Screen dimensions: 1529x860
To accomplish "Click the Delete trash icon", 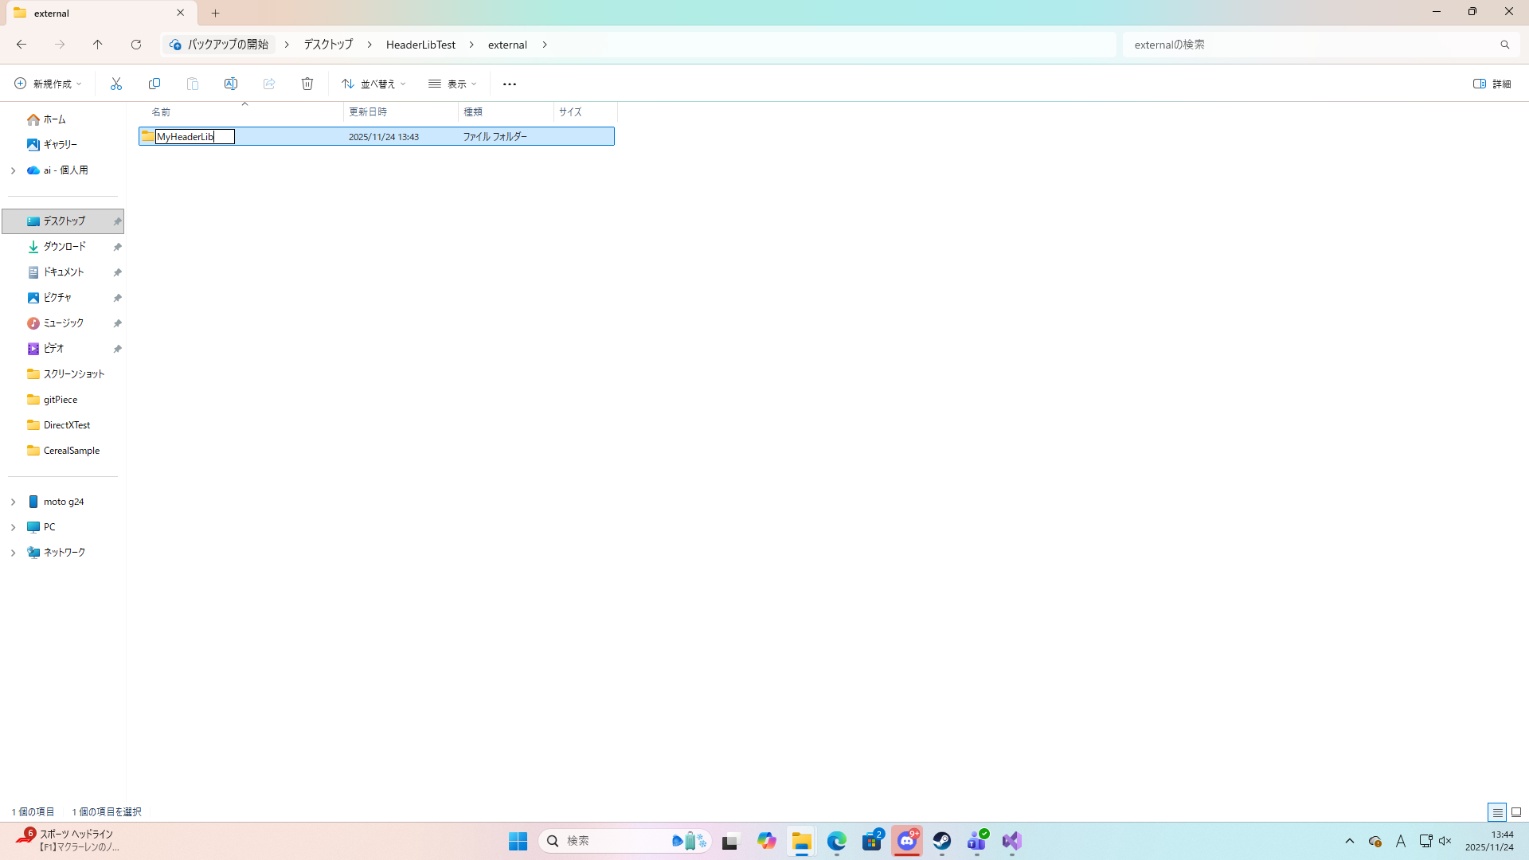I will point(307,84).
